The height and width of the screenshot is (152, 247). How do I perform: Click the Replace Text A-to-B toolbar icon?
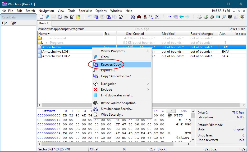[151, 17]
